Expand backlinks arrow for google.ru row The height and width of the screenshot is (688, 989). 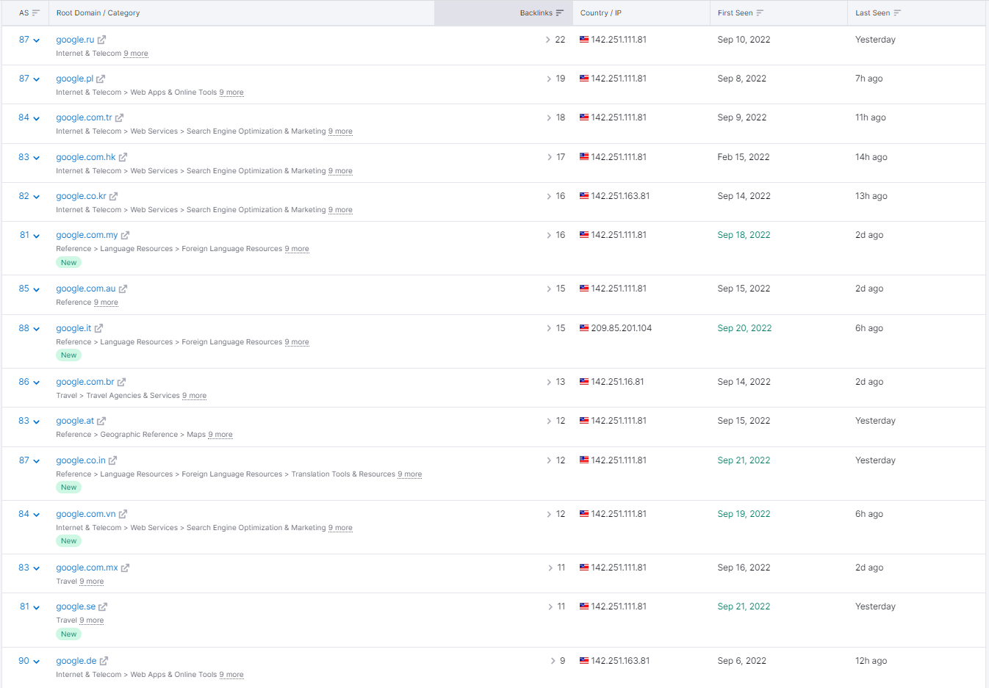click(548, 40)
